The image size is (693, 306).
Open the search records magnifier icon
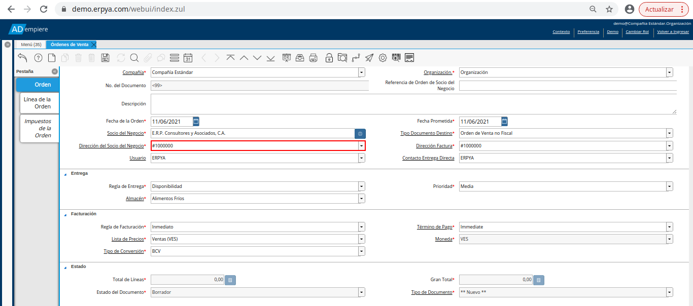click(x=134, y=58)
